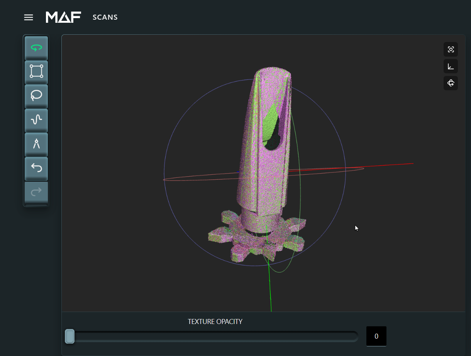Screen dimensions: 471x356
Task: Open the SCANS section
Action: coord(105,17)
